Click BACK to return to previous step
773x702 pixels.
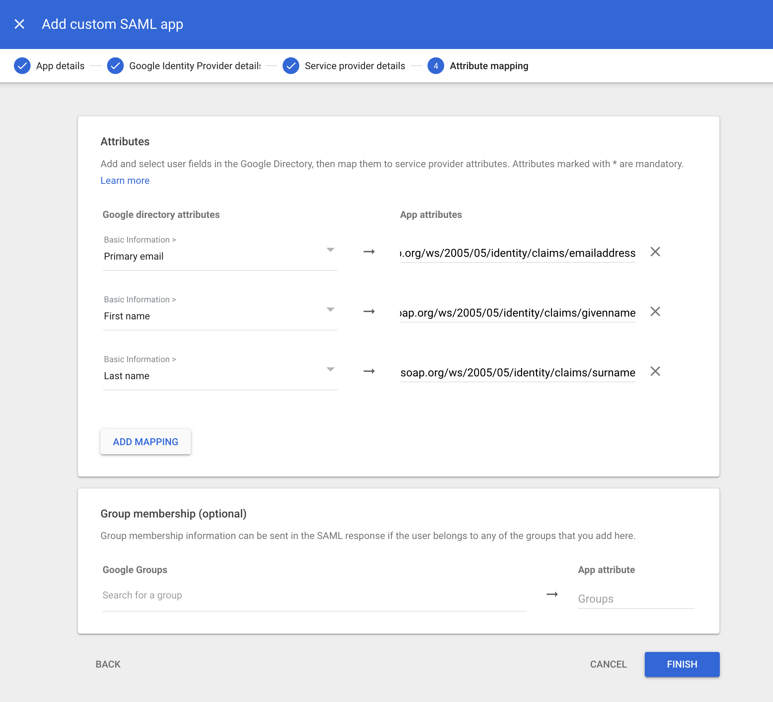[x=108, y=664]
